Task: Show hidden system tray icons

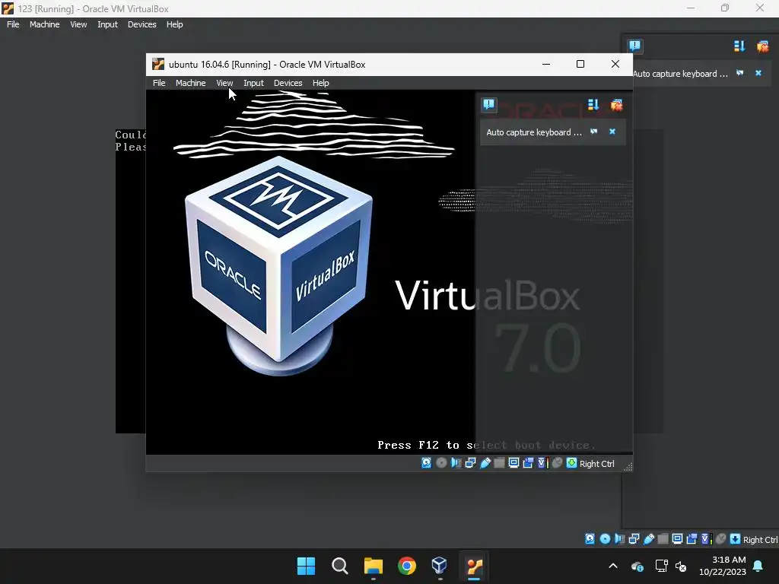Action: [613, 566]
